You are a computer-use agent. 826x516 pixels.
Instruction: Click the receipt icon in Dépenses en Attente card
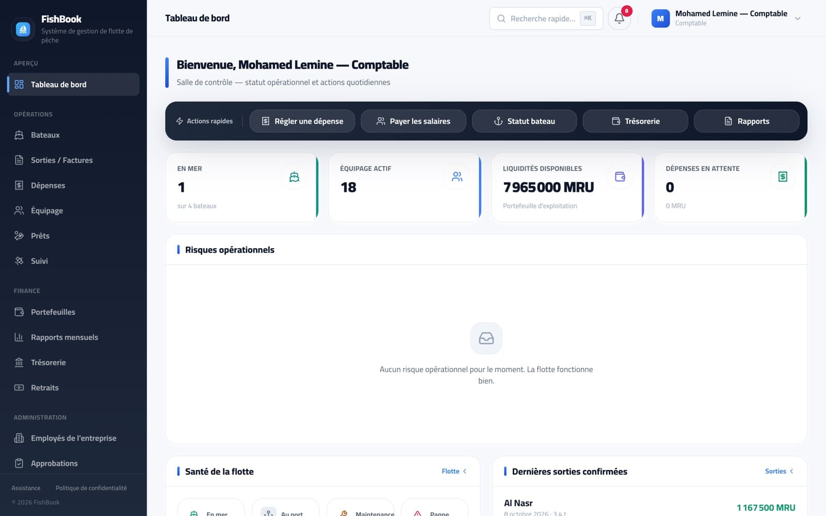click(x=783, y=177)
